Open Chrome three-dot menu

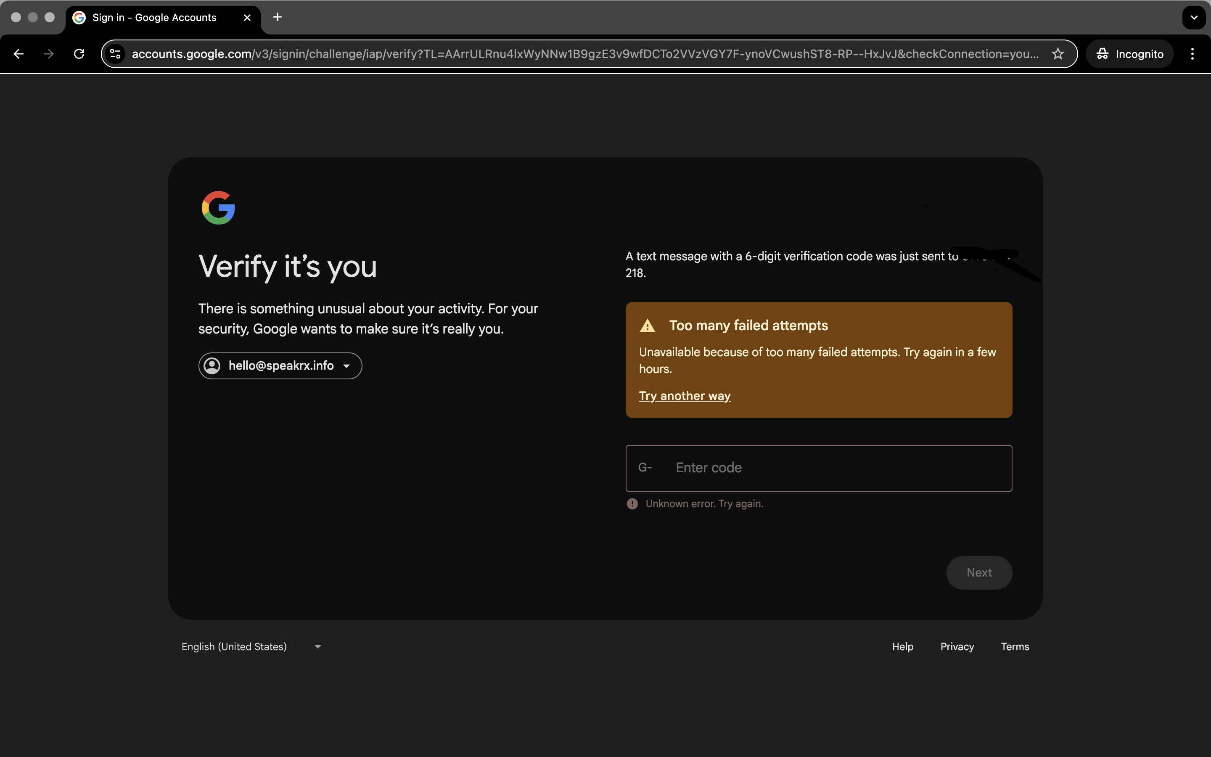tap(1192, 54)
